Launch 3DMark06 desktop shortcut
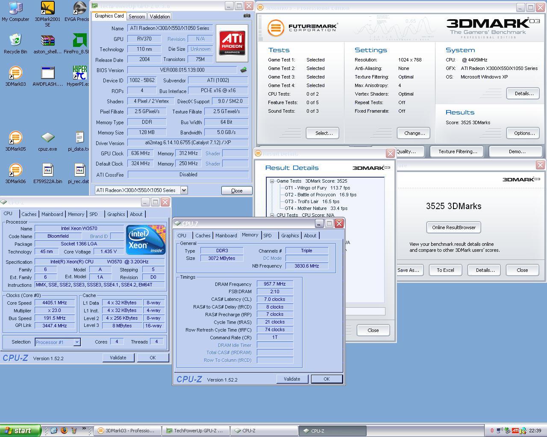This screenshot has height=437, width=547. (15, 173)
